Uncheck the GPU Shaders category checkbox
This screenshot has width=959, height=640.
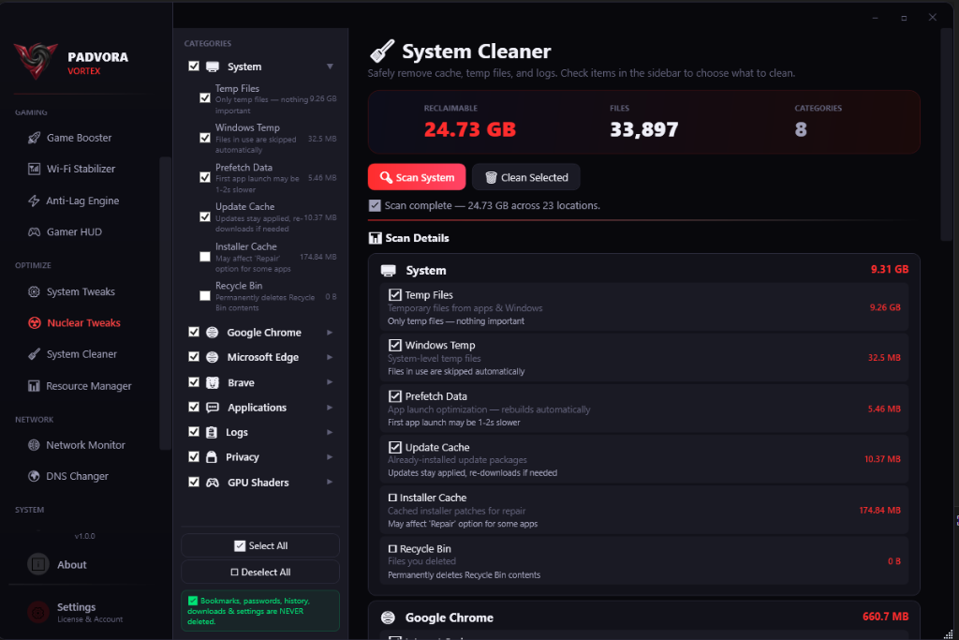click(194, 482)
